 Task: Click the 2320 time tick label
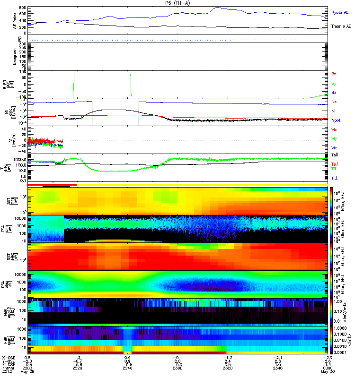click(228, 368)
